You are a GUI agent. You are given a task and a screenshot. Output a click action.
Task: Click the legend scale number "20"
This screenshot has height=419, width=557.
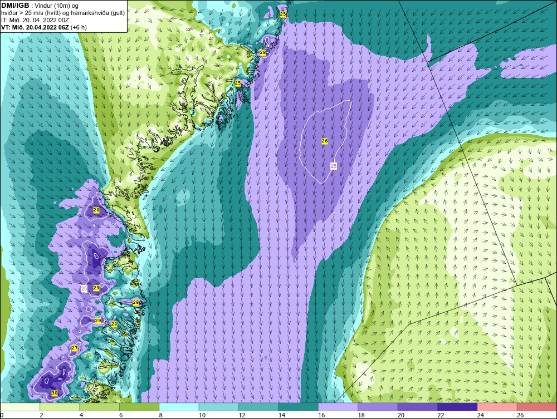click(401, 416)
